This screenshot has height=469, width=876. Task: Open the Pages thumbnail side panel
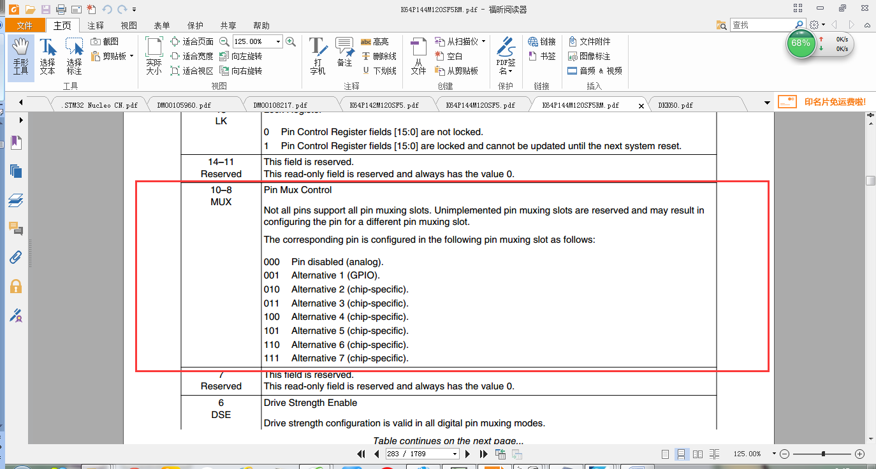pos(16,171)
